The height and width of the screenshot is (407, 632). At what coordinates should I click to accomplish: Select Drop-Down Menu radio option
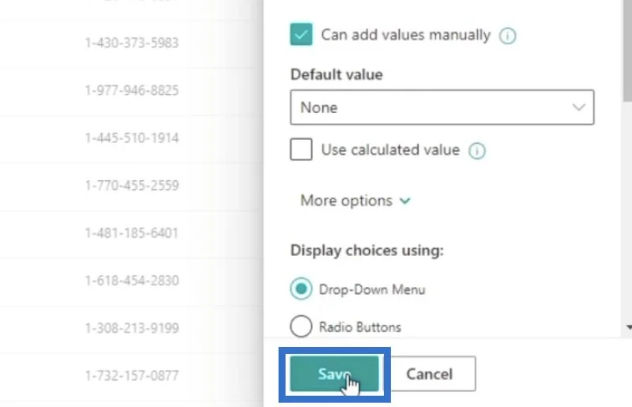click(x=301, y=288)
